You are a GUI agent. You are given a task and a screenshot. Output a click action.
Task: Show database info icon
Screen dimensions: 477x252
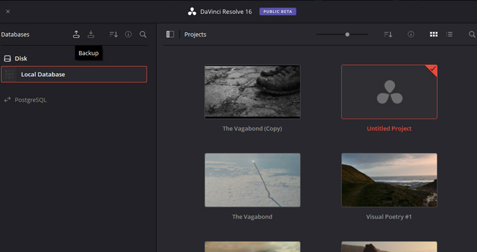coord(128,35)
